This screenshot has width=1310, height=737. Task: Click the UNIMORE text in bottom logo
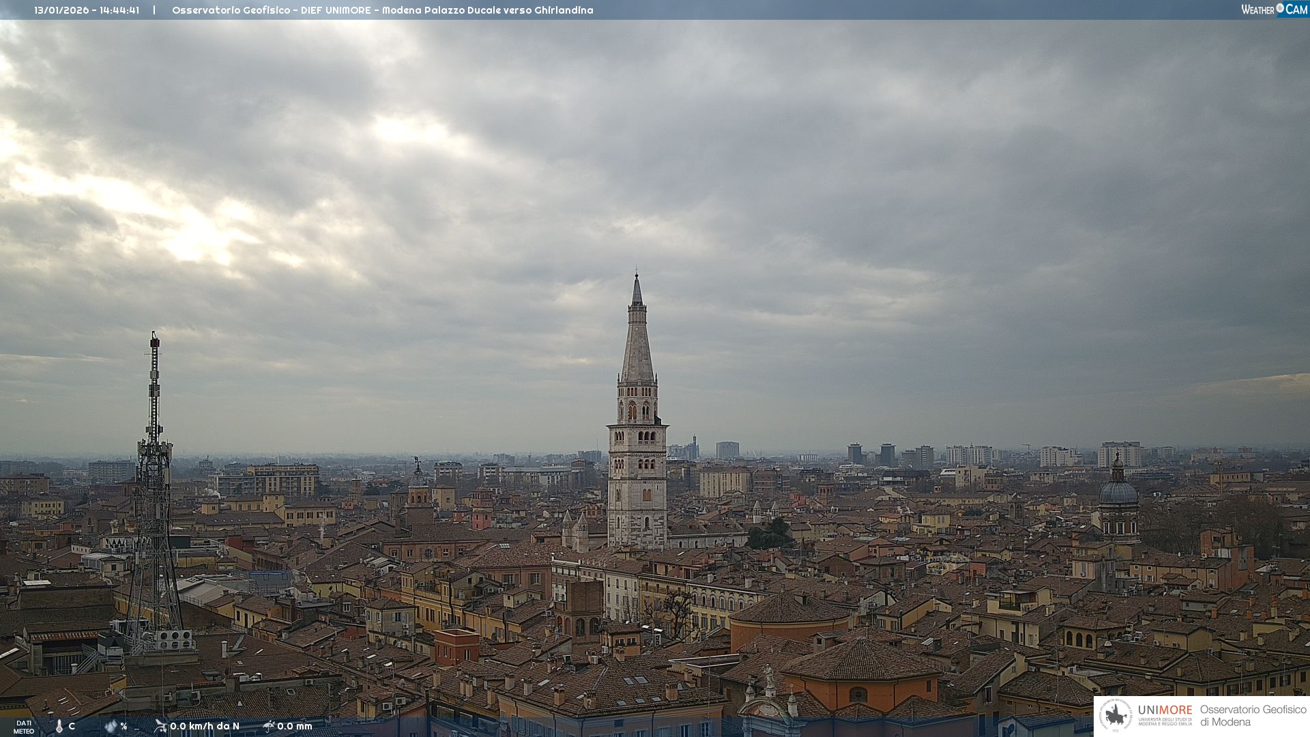coord(1165,710)
